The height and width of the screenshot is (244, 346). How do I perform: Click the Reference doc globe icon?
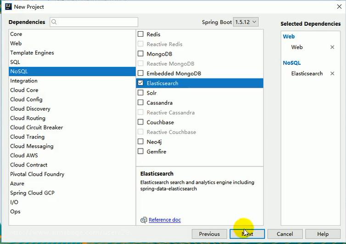144,220
